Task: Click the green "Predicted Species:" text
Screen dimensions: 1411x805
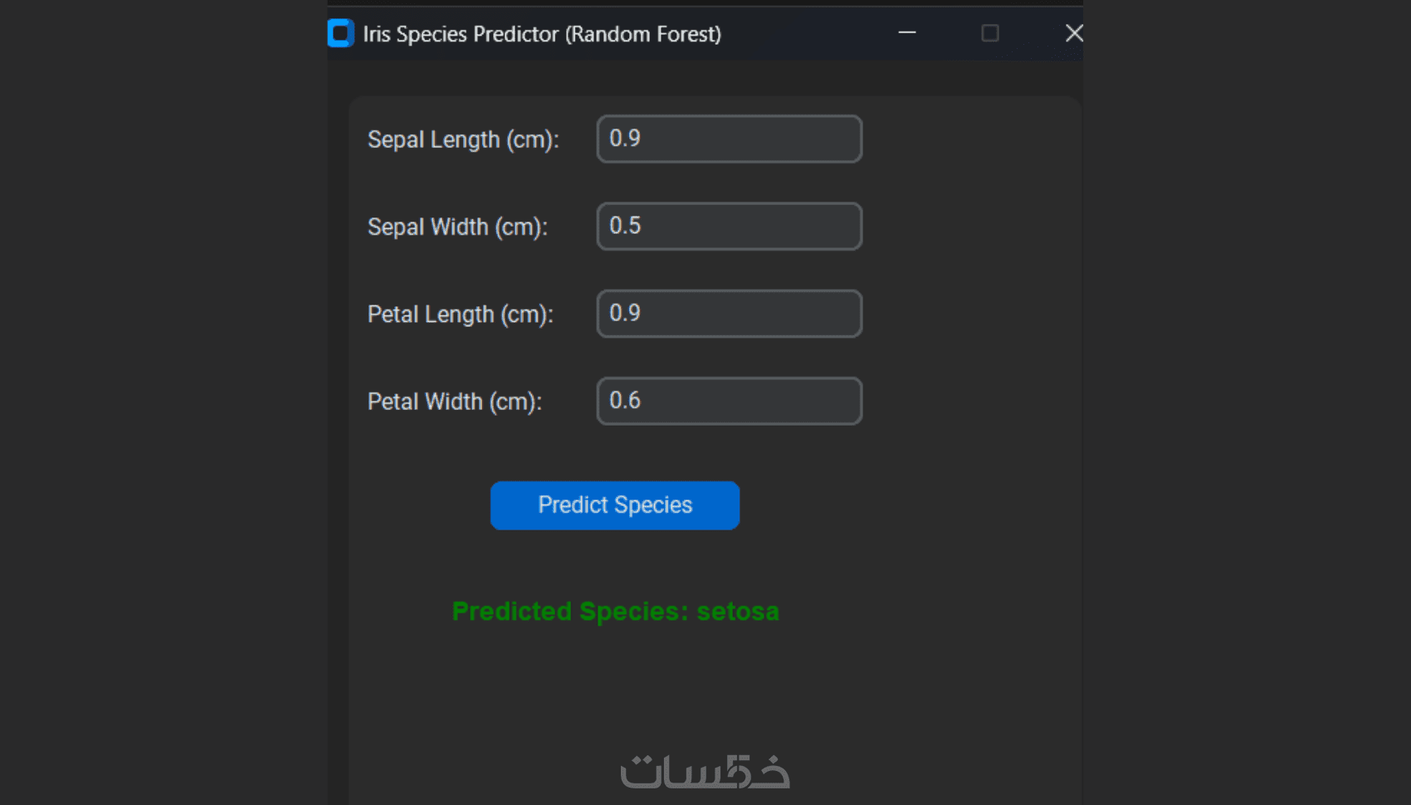Action: pyautogui.click(x=570, y=612)
